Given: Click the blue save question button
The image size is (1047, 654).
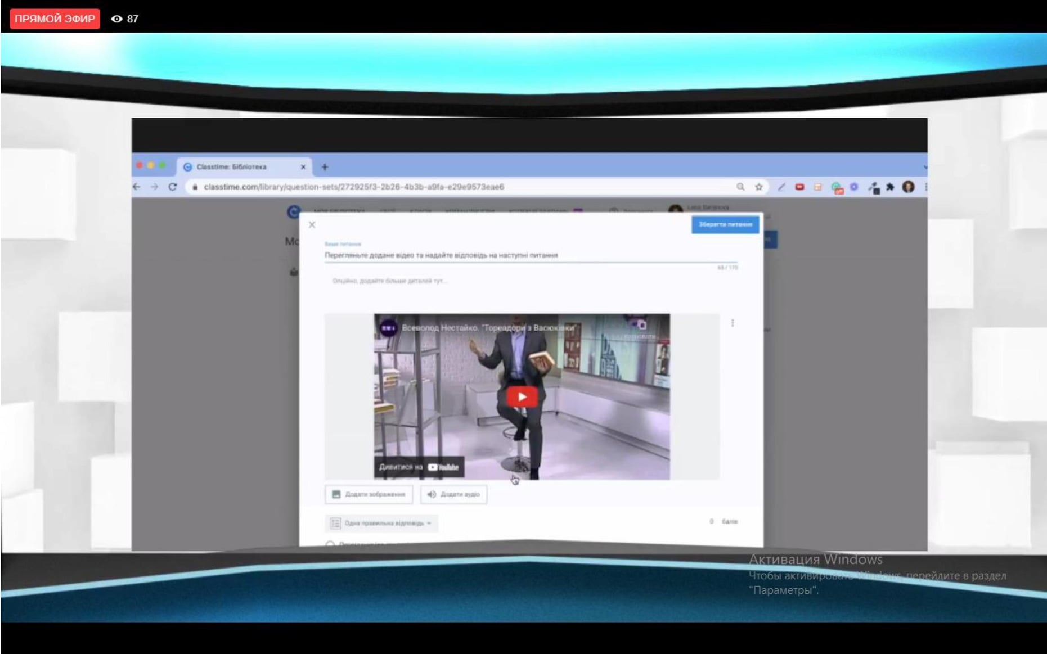Looking at the screenshot, I should 725,224.
